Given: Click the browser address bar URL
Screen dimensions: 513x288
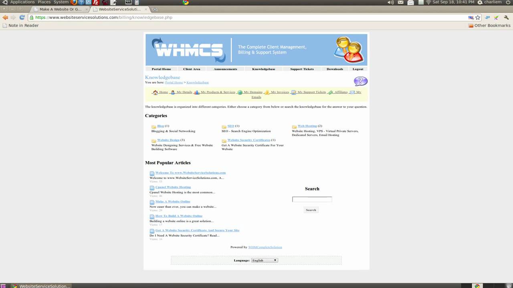Looking at the screenshot, I should click(104, 18).
